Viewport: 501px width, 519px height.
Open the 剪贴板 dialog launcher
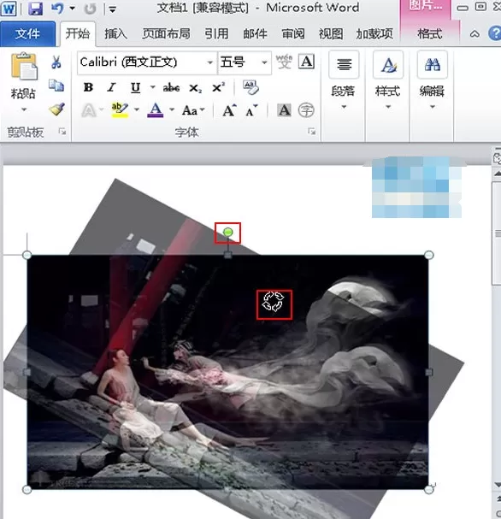(x=62, y=132)
